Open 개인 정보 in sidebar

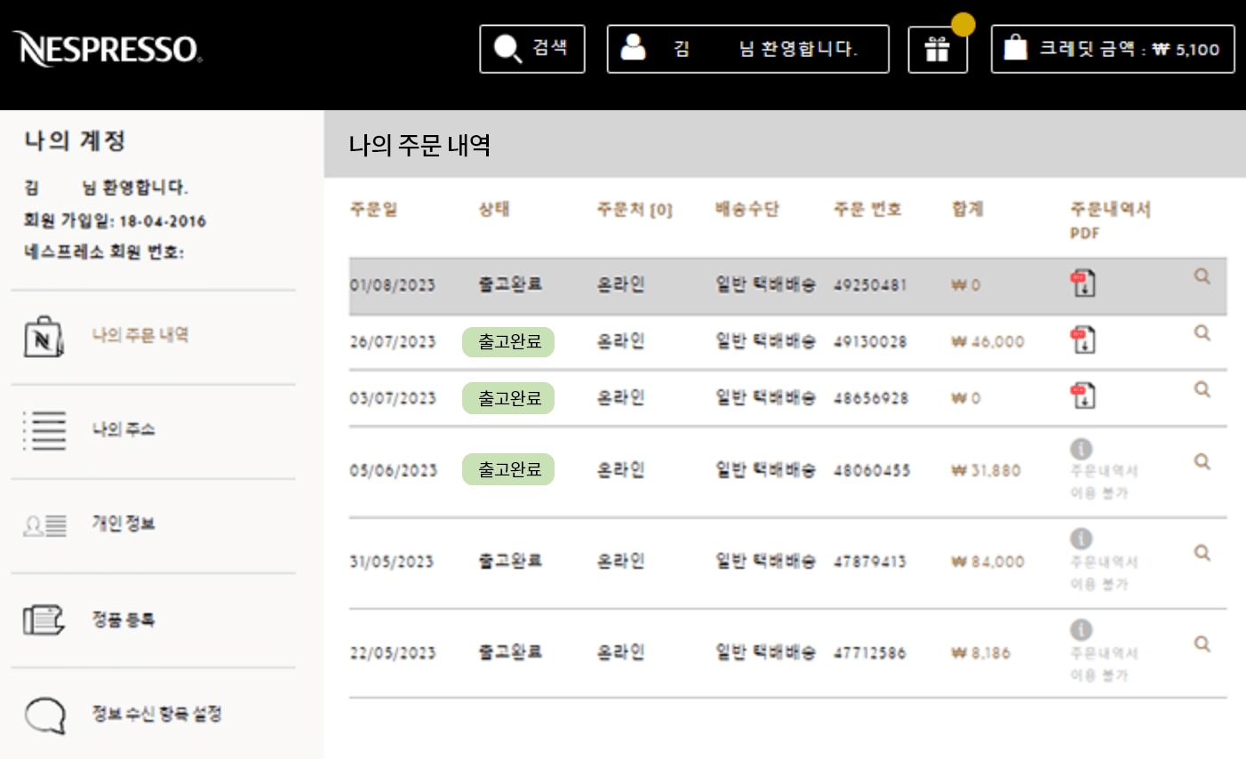(x=124, y=523)
